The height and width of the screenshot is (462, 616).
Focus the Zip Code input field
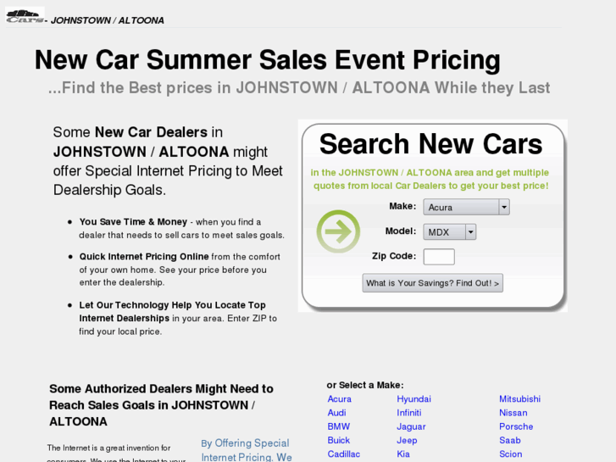pyautogui.click(x=439, y=257)
